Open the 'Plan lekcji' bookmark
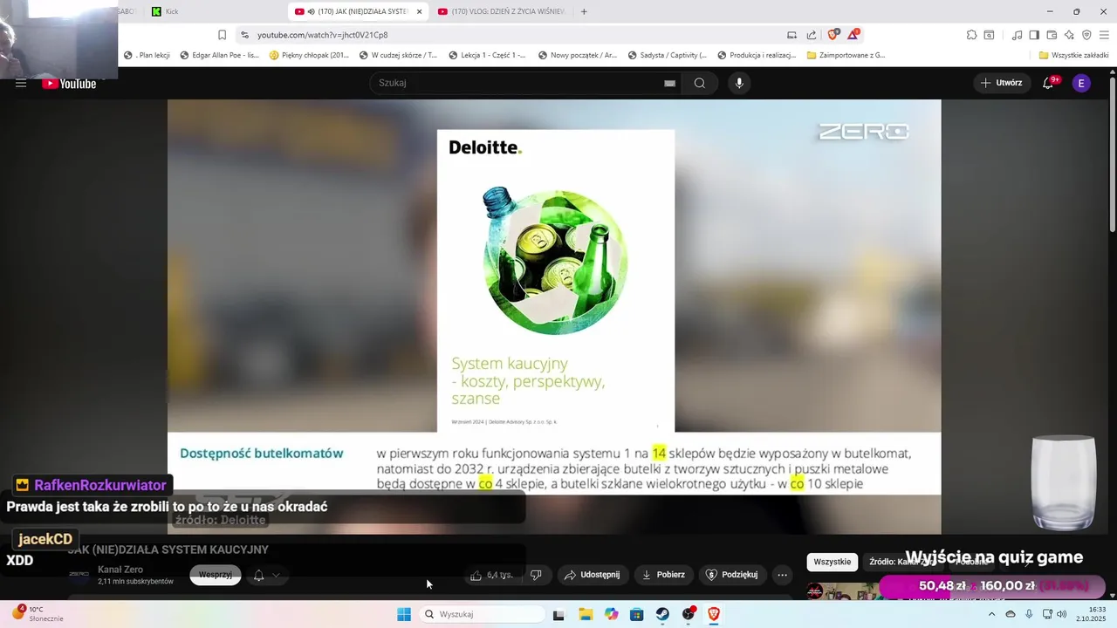 tap(147, 55)
